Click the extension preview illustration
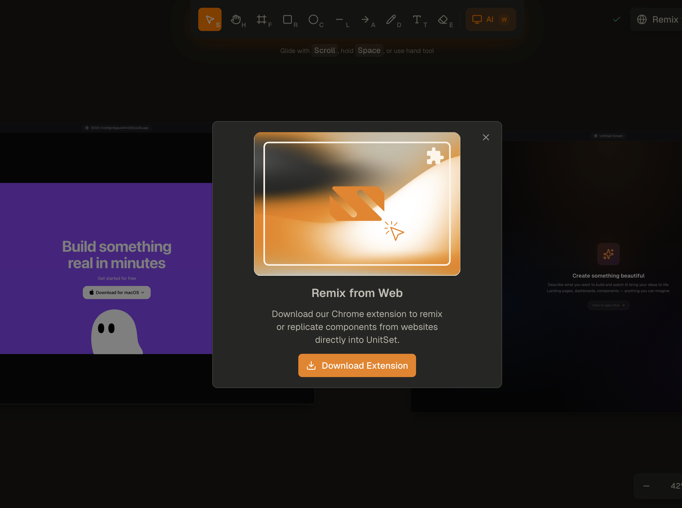This screenshot has height=508, width=682. 357,204
